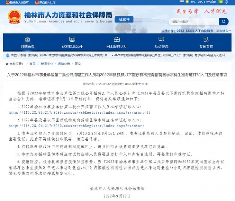Image resolution: width=235 pixels, height=201 pixels.
Task: Set font size to 中
Action: (143, 84)
